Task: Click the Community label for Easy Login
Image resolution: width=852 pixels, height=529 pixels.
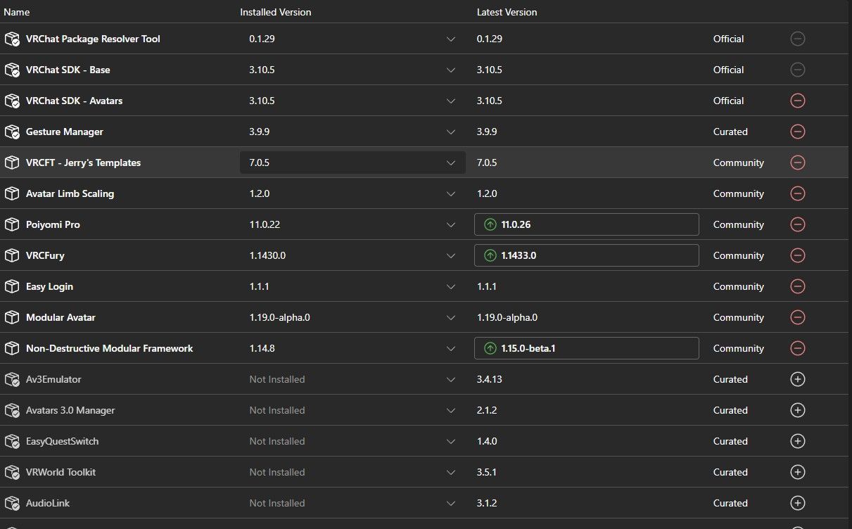Action: click(x=738, y=286)
